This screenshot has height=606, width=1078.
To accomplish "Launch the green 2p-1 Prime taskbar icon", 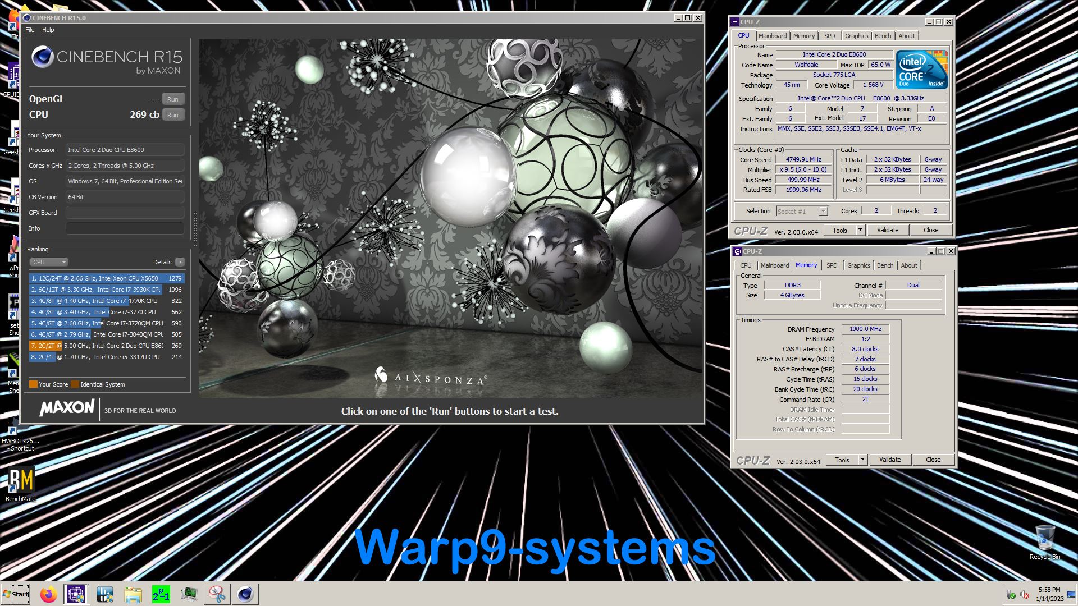I will pos(161,594).
